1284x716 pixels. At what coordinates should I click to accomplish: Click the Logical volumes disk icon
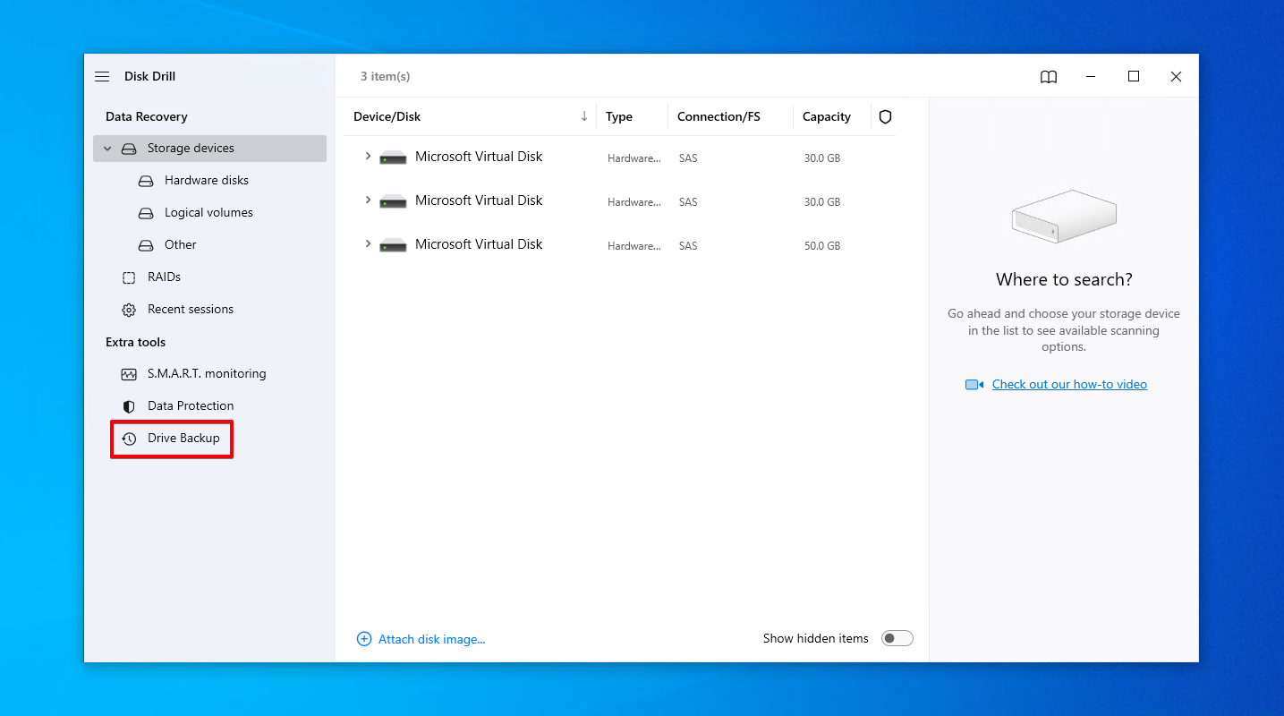pyautogui.click(x=145, y=212)
